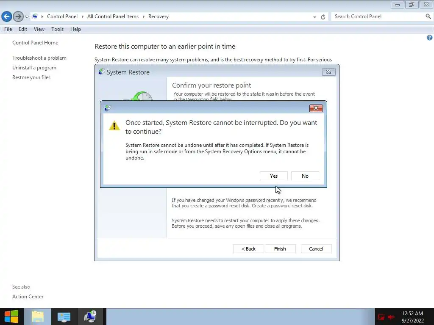Switch to Control Panel taskbar icon
The image size is (434, 325).
[x=64, y=317]
